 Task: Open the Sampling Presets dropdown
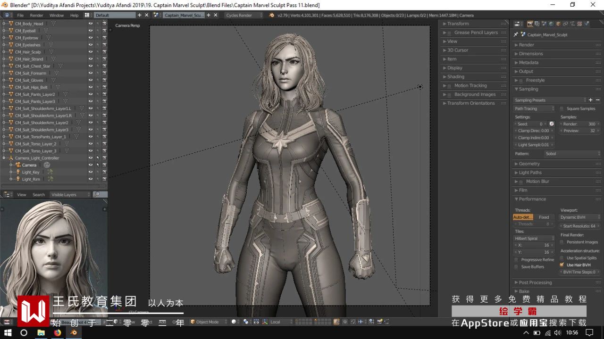click(550, 100)
